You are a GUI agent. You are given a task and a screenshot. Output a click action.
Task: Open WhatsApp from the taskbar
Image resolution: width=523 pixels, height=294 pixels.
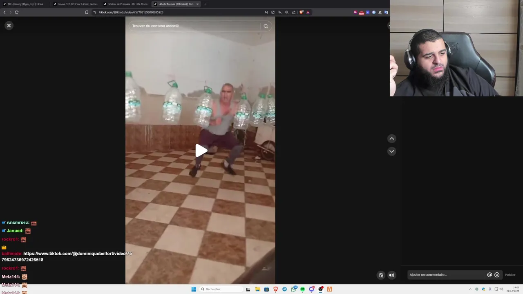294,289
